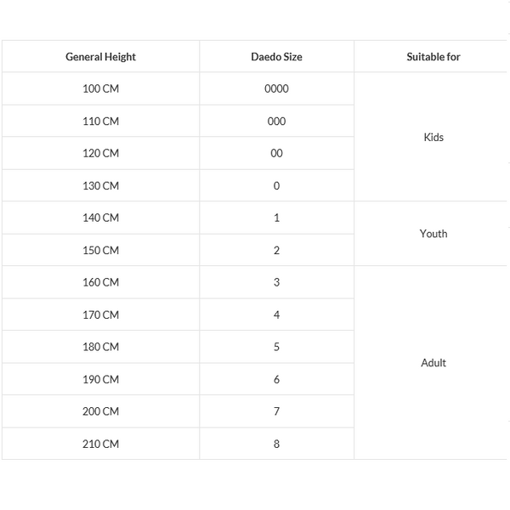Click Daedo size 4 cell

point(276,314)
